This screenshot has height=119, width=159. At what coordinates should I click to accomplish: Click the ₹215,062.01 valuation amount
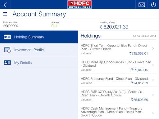[139, 53]
